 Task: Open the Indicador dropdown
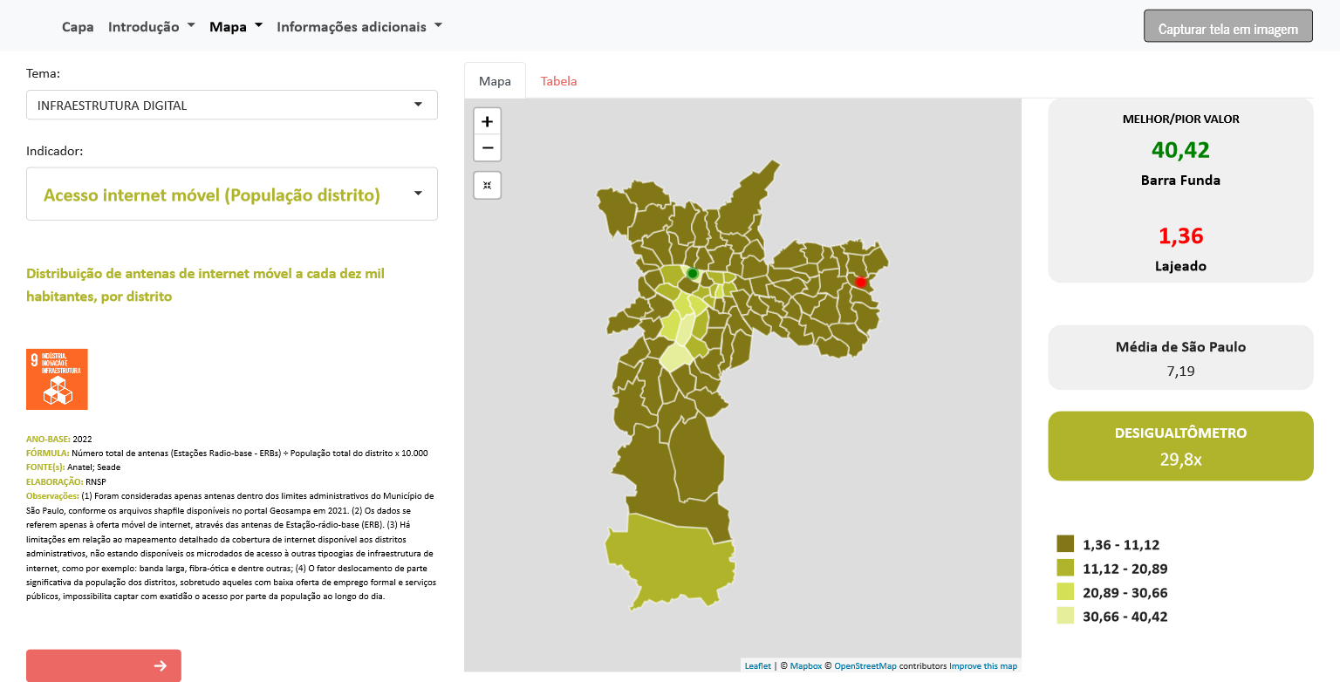point(231,194)
